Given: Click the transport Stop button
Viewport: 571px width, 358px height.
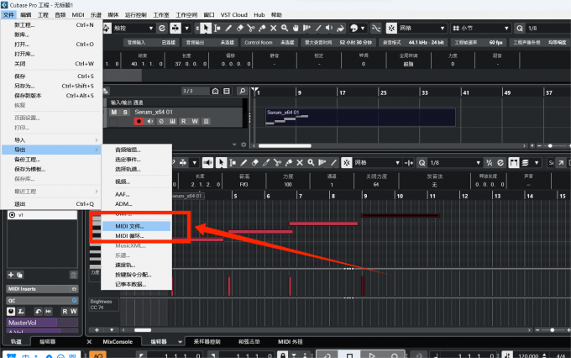Looking at the screenshot, I should 349,355.
